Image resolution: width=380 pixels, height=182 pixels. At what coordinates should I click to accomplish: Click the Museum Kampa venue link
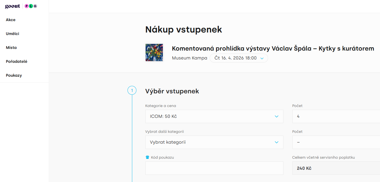(189, 58)
